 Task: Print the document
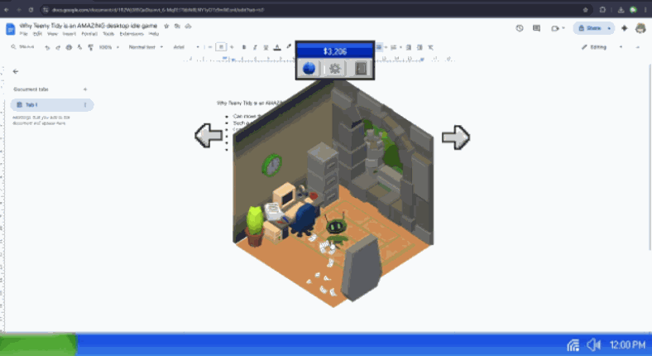click(69, 47)
